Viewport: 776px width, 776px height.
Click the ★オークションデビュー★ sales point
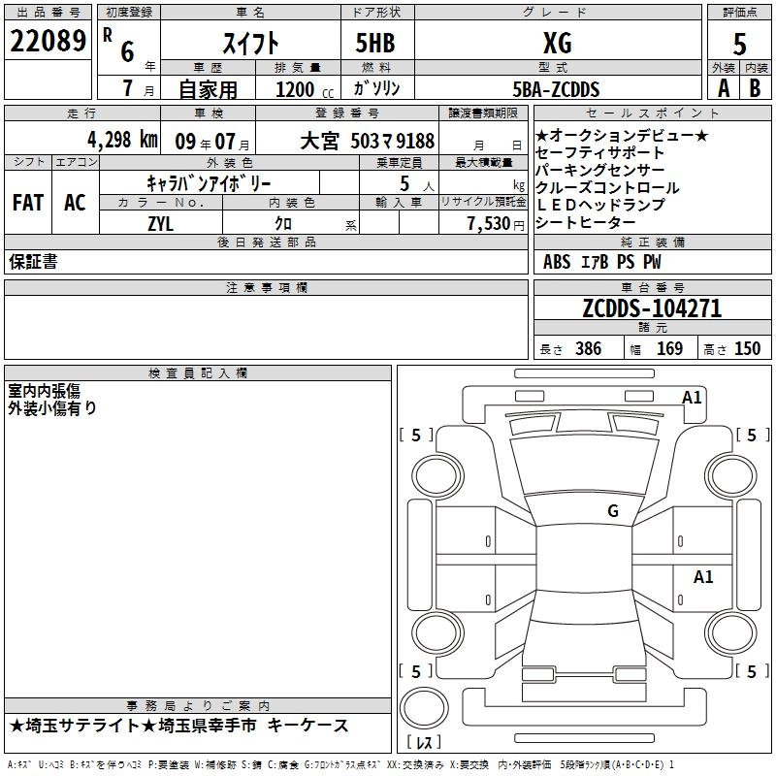tap(622, 135)
